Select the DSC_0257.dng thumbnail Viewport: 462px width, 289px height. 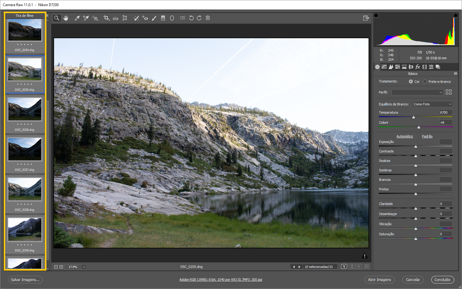[x=25, y=149]
